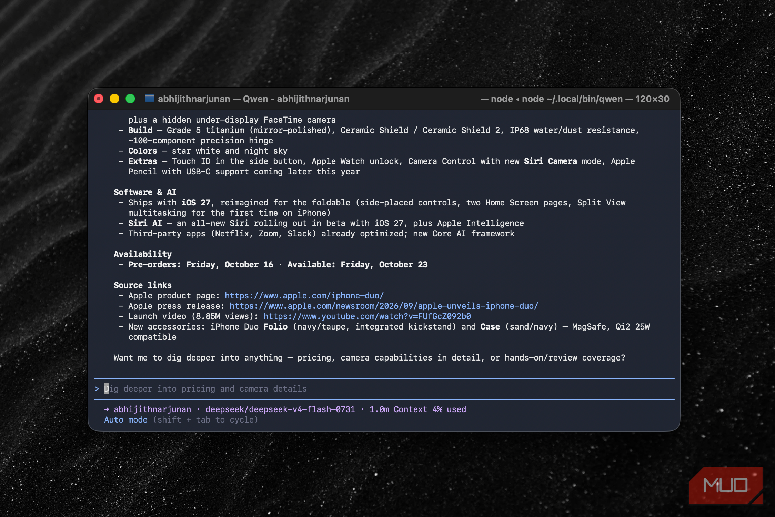Image resolution: width=775 pixels, height=517 pixels.
Task: Click the '(shift + tab to cycle)' hint
Action: pos(205,420)
